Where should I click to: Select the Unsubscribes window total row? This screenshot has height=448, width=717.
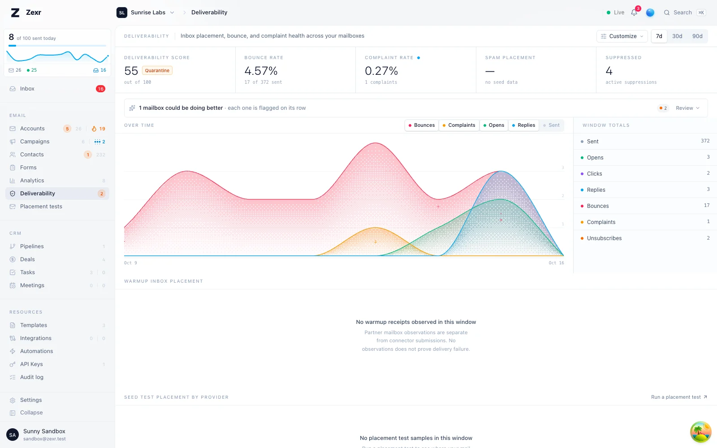click(645, 238)
